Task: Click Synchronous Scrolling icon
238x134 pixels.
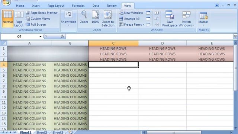Action: [x=157, y=19]
